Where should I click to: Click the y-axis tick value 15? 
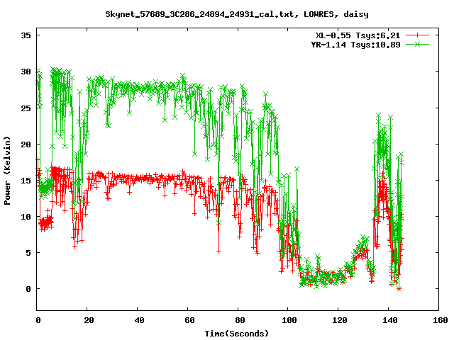26,181
